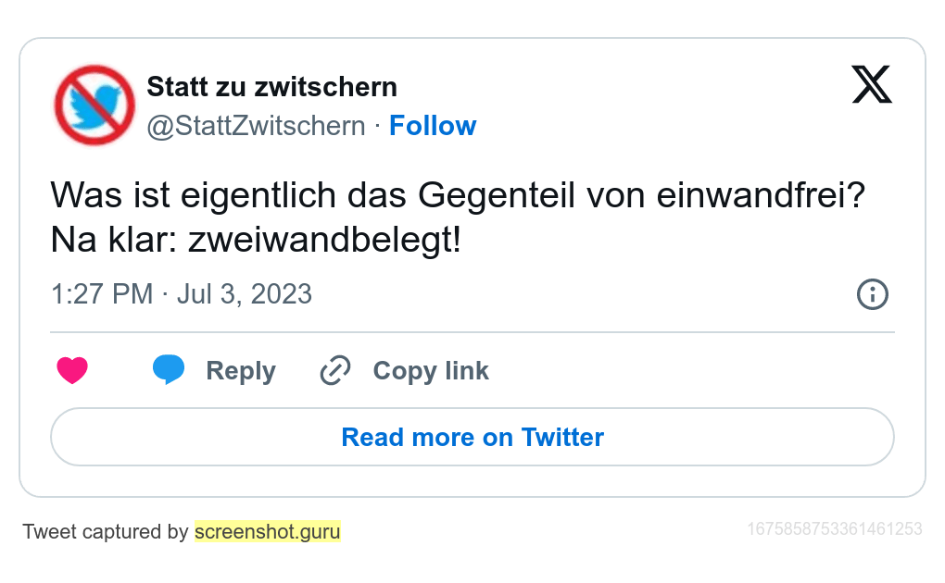Click the 1:27 PM time in the timestamp

point(102,294)
